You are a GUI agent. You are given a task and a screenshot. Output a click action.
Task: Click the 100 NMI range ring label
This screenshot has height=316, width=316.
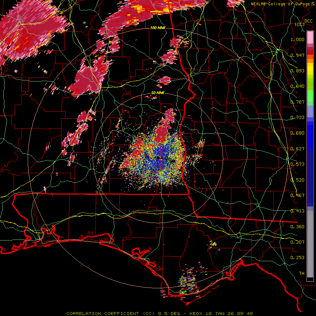[158, 28]
